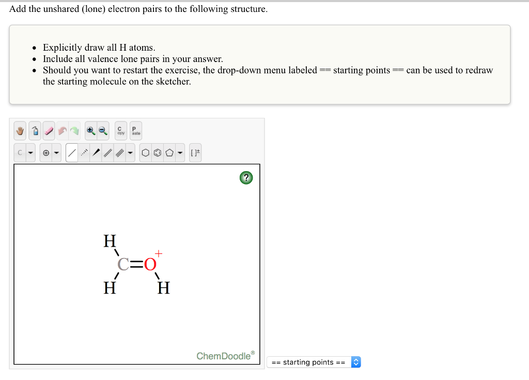Click the Copy button
This screenshot has height=380, width=529.
[x=120, y=131]
